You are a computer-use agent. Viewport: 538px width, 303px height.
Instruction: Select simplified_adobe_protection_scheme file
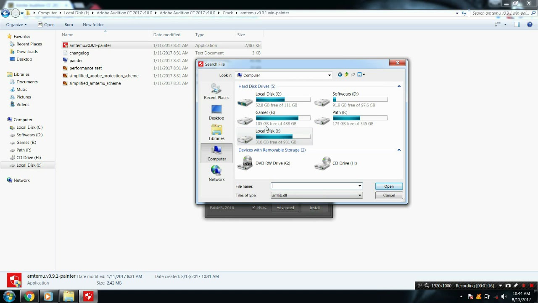[x=104, y=76]
